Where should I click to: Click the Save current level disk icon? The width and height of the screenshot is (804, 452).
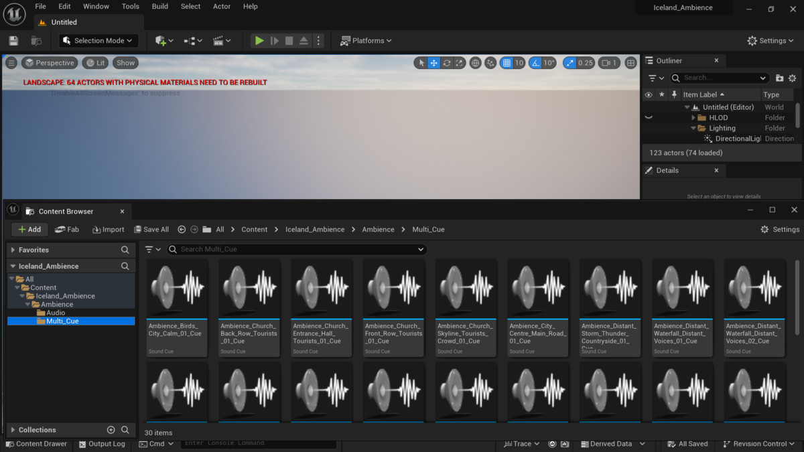pos(13,41)
